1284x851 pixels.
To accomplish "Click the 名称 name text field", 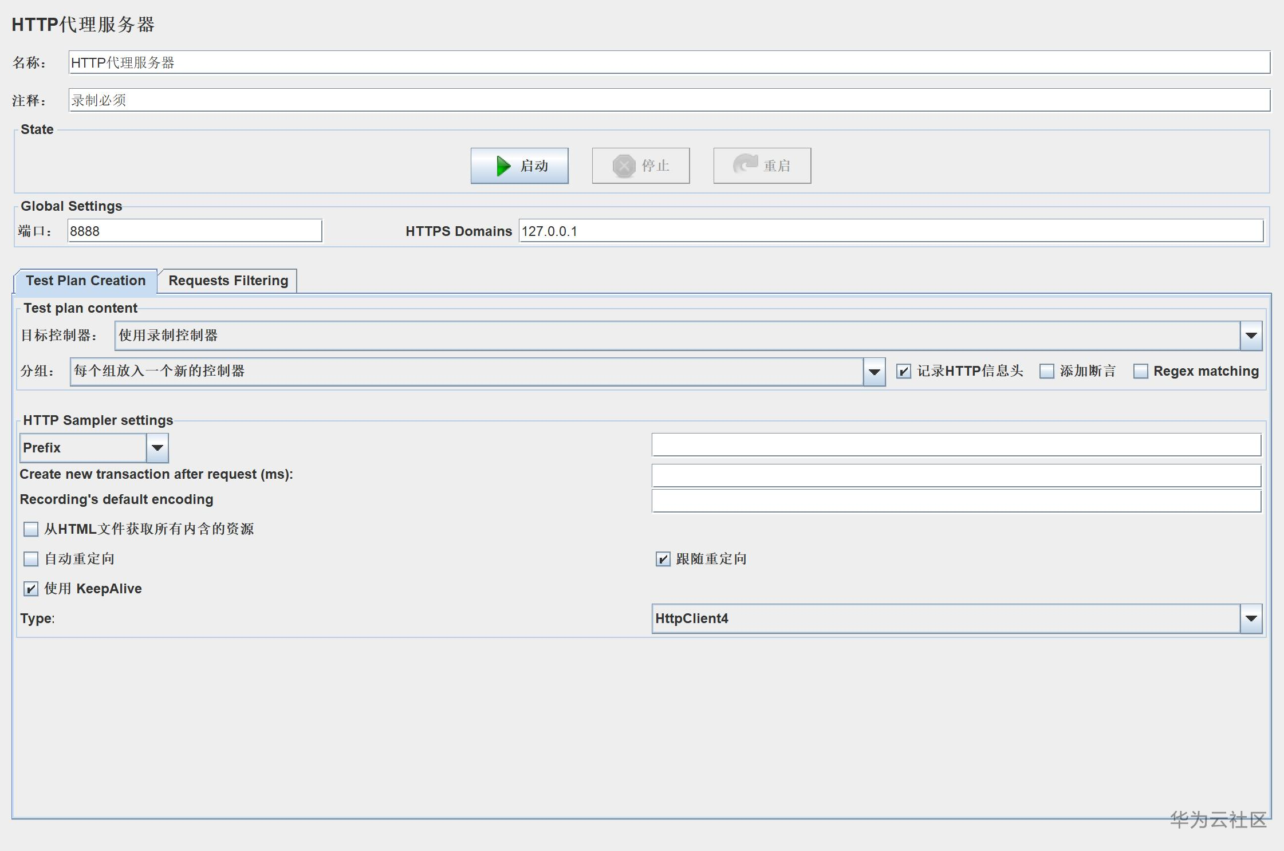I will pos(669,62).
